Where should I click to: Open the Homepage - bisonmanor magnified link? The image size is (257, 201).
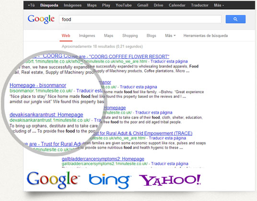38,85
